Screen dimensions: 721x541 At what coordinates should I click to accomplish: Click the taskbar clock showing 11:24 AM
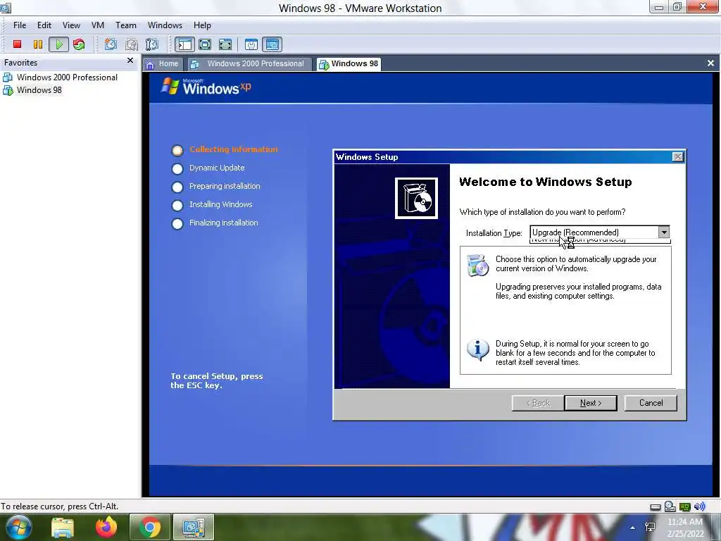(685, 528)
